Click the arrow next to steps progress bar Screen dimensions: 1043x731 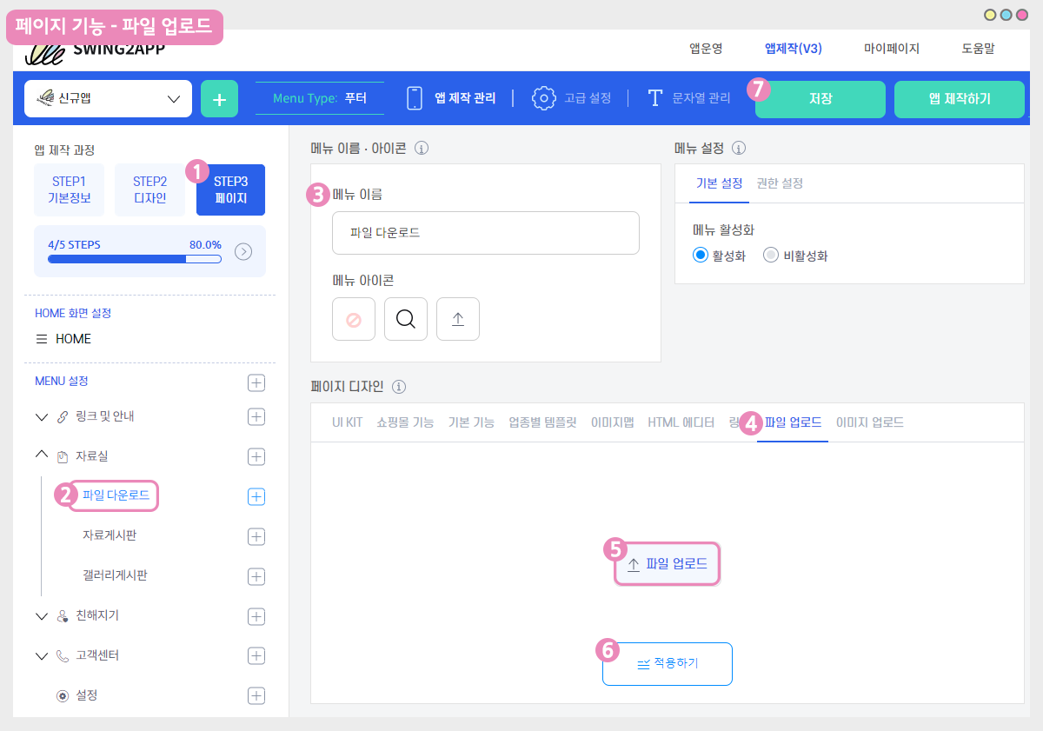244,252
